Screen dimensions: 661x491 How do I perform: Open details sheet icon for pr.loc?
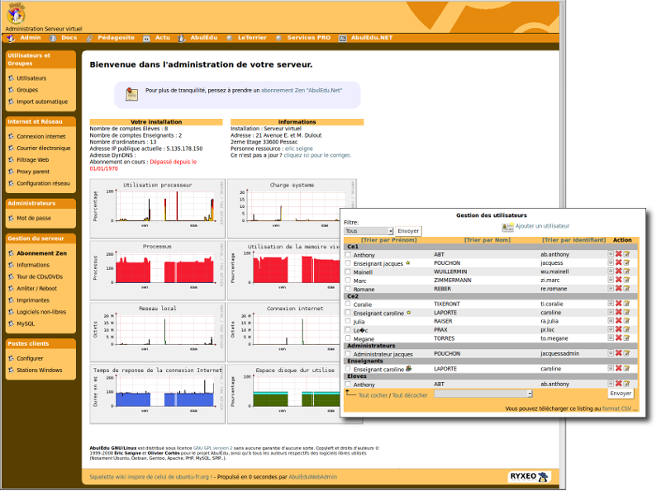(611, 329)
